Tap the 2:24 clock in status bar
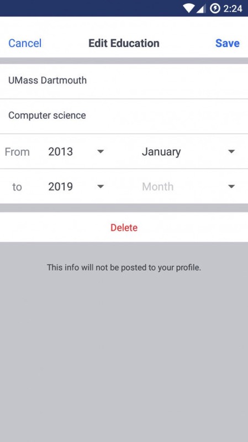This screenshot has width=248, height=442. [233, 8]
